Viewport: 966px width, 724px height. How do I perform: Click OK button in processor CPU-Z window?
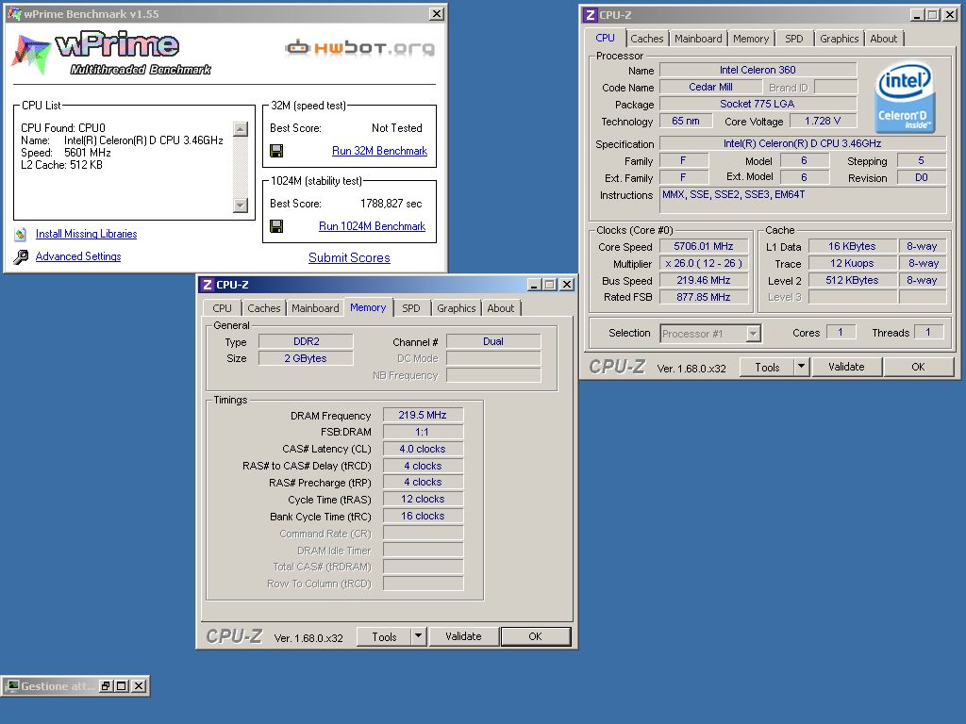pos(918,367)
